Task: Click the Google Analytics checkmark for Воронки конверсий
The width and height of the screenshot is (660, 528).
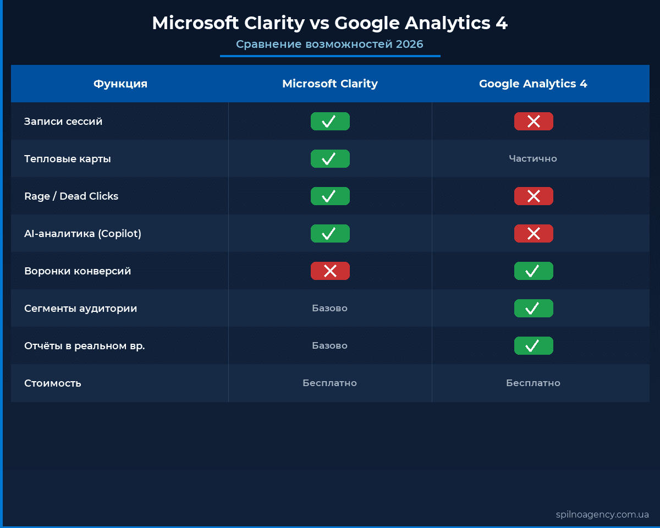Action: coord(533,271)
